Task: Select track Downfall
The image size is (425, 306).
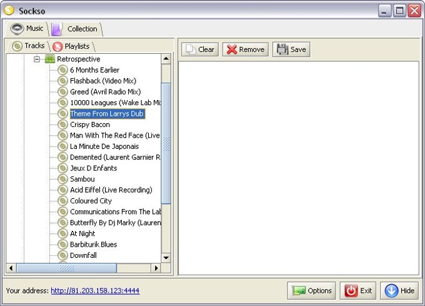Action: tap(83, 255)
